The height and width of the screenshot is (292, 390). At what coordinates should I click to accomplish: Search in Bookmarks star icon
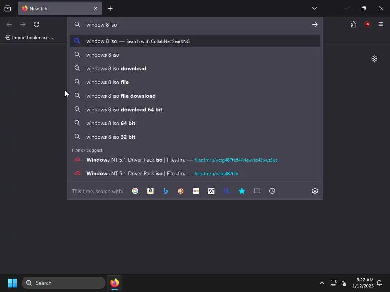tap(242, 191)
